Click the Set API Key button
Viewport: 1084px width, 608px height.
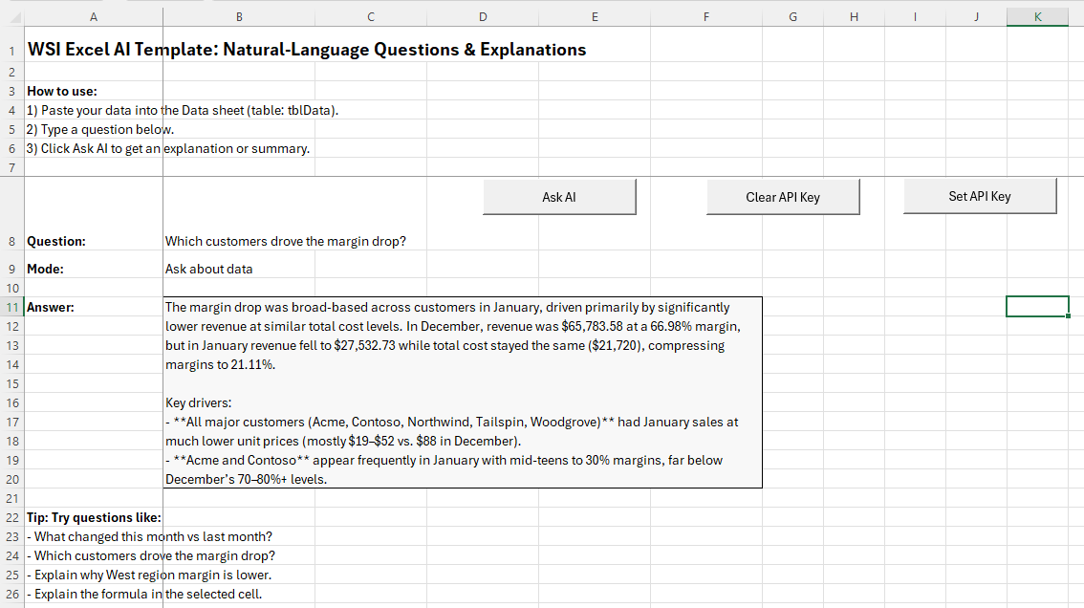pyautogui.click(x=980, y=196)
